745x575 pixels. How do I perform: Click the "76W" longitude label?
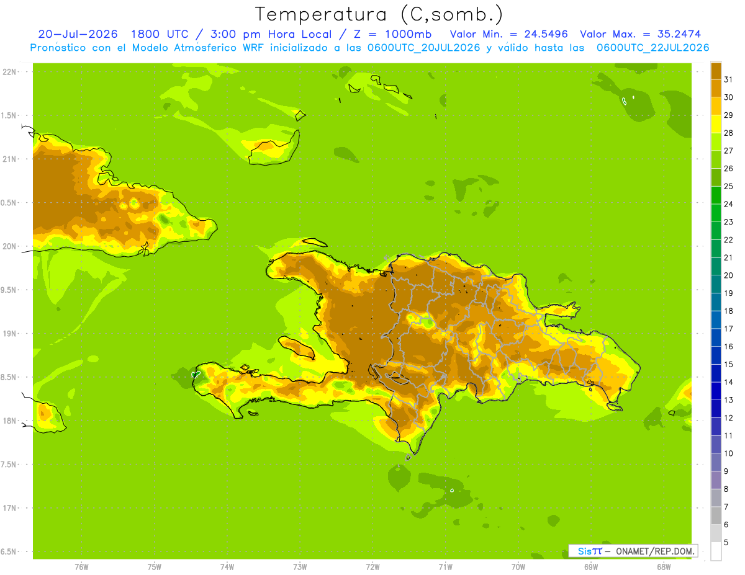(81, 567)
